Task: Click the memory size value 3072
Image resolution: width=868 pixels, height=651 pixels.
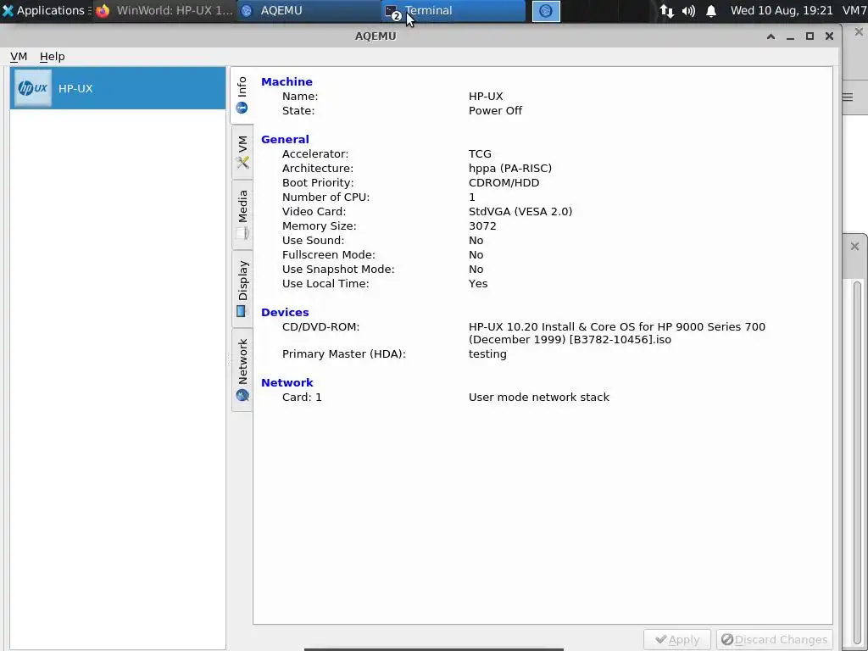Action: coord(482,225)
